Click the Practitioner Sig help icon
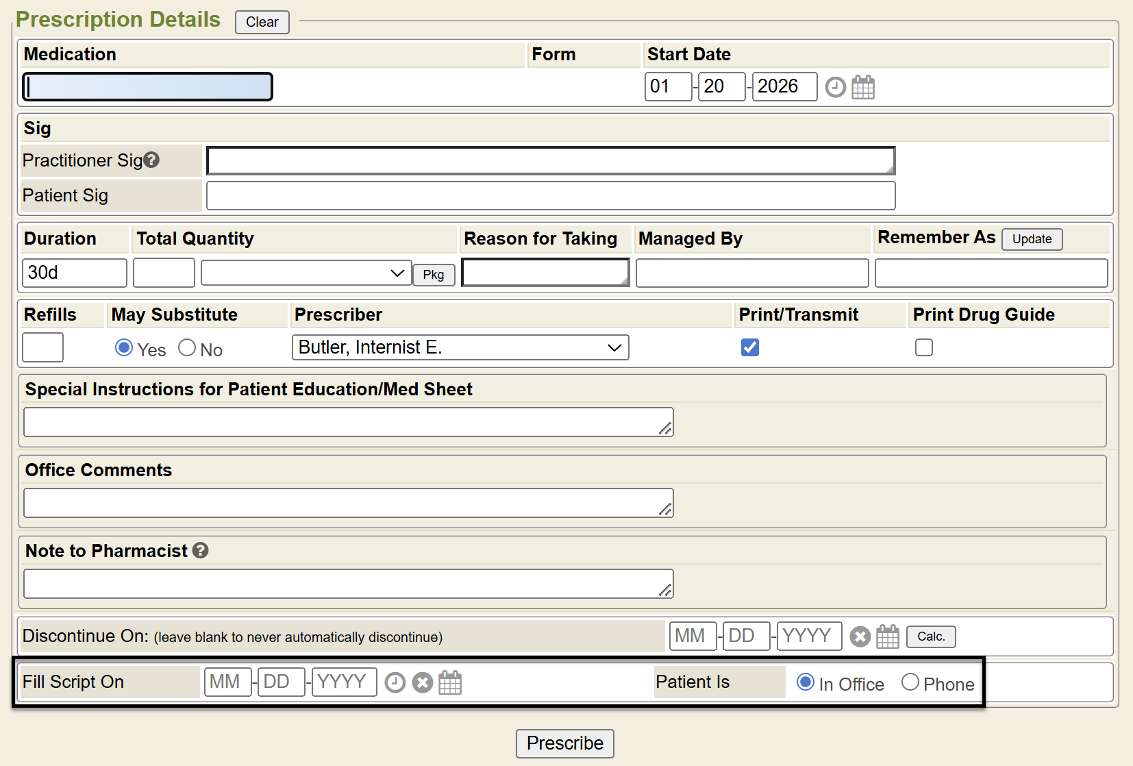 (152, 160)
